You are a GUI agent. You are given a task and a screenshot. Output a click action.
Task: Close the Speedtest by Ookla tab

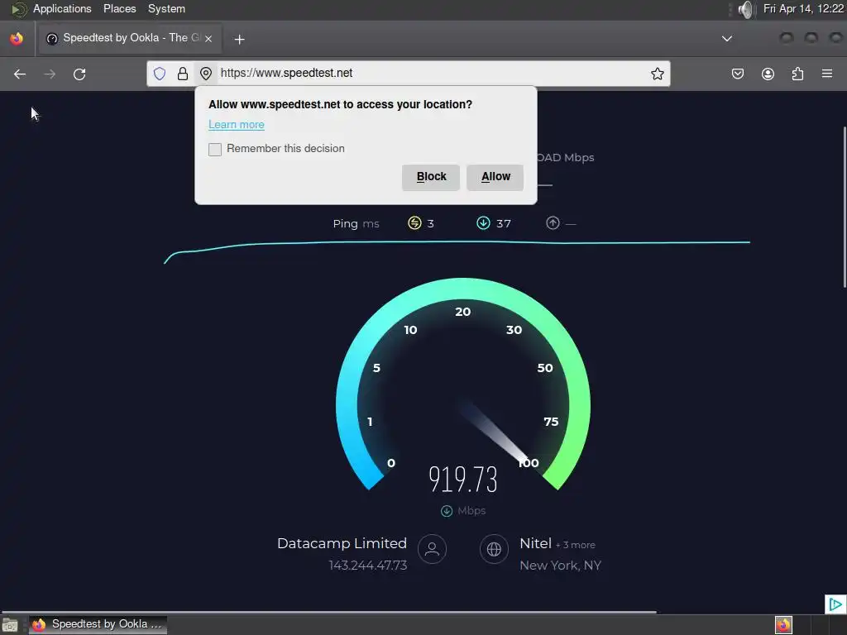click(208, 38)
